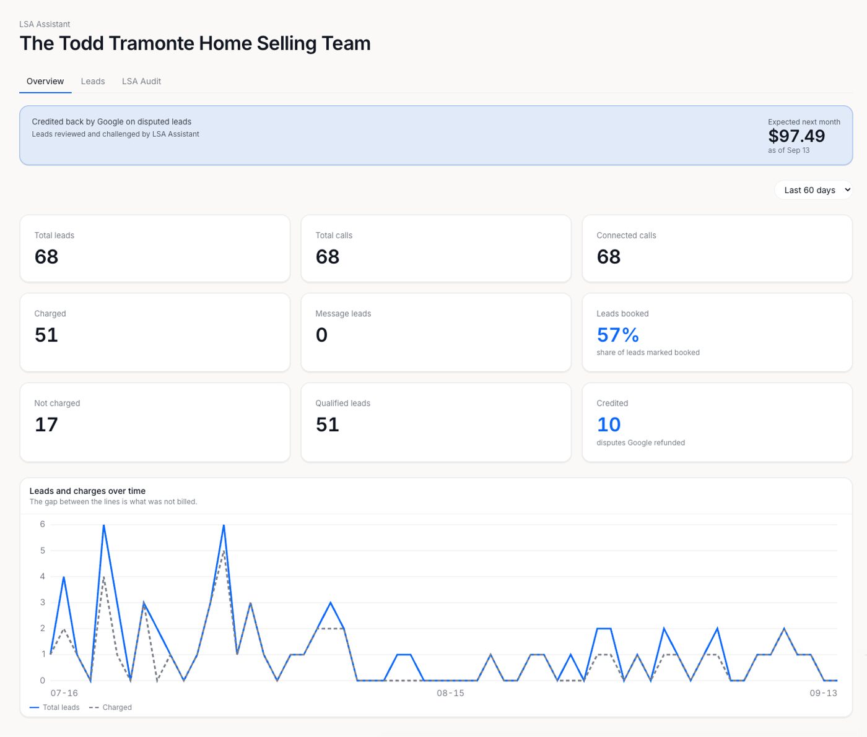Click the y-axis label 6
Screen dimensions: 867x737
42,524
